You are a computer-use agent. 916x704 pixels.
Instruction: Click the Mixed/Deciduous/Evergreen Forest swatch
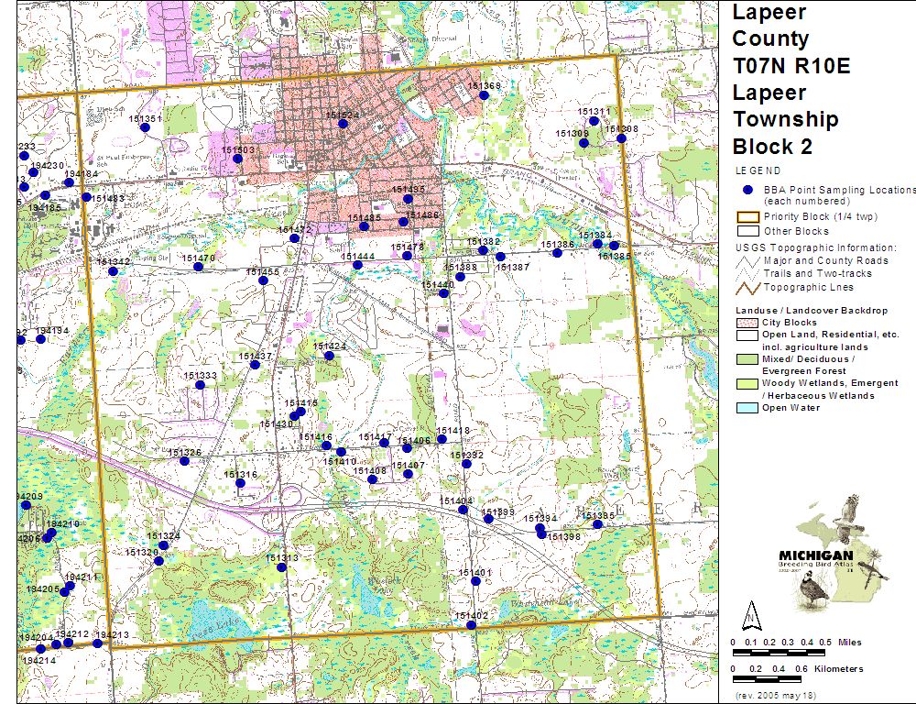[x=747, y=359]
